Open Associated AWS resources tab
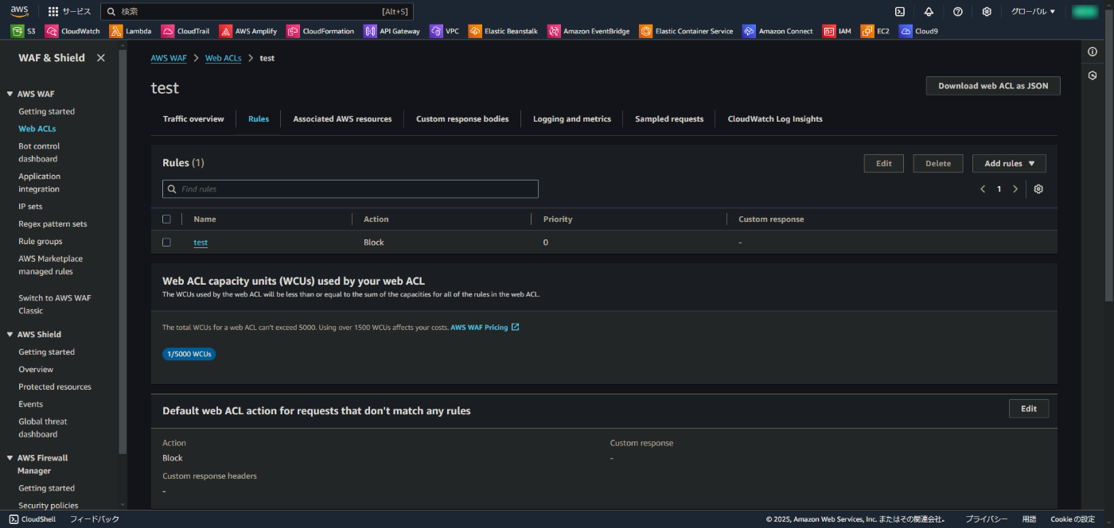This screenshot has height=528, width=1114. [342, 118]
